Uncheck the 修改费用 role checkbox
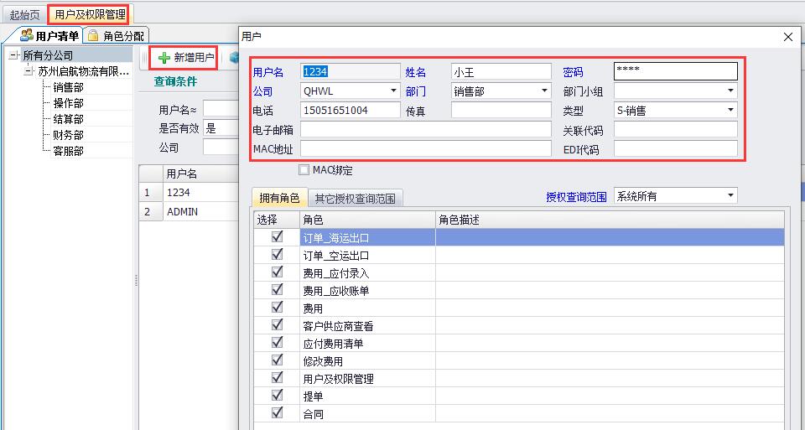 point(278,360)
